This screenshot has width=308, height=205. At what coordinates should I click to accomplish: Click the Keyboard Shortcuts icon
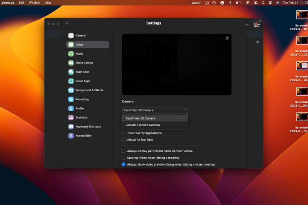(x=71, y=127)
